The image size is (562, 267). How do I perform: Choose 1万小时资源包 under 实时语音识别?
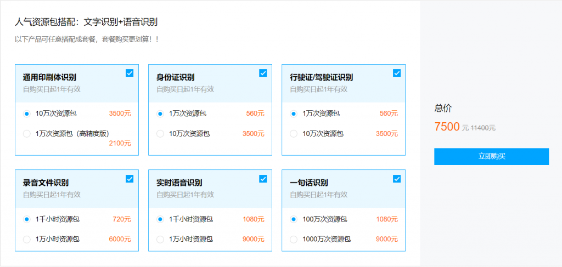point(160,239)
